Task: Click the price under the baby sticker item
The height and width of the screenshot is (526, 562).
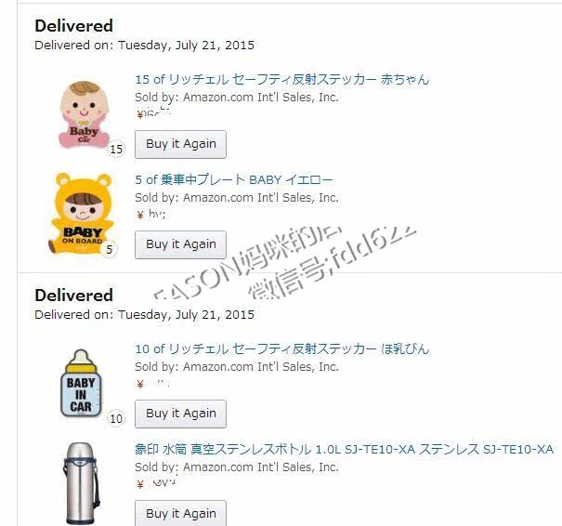Action: pyautogui.click(x=153, y=113)
